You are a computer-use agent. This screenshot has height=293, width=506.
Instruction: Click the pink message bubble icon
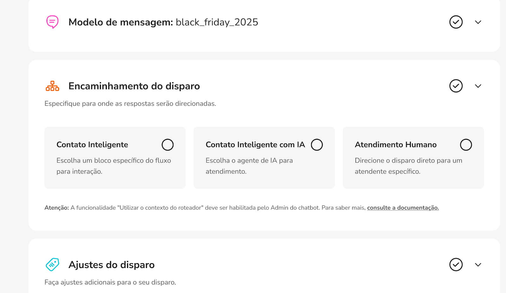pos(52,22)
